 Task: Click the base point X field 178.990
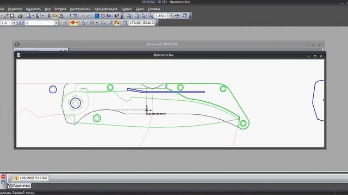26,178
